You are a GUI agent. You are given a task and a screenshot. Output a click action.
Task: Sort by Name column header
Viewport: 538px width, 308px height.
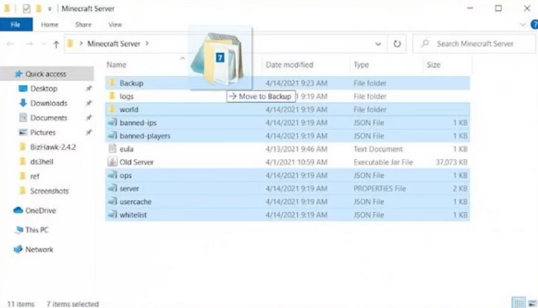(x=117, y=65)
